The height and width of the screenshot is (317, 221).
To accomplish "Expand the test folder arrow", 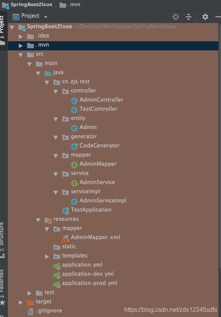I will [29, 293].
